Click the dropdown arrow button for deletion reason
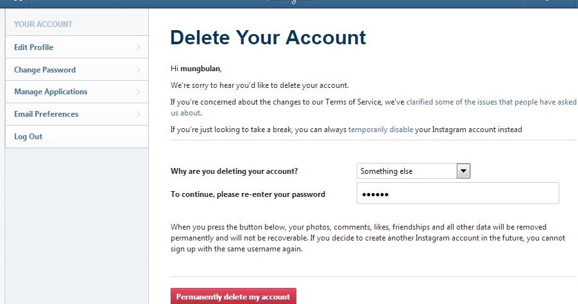Screen dimensions: 578x304 pos(464,171)
